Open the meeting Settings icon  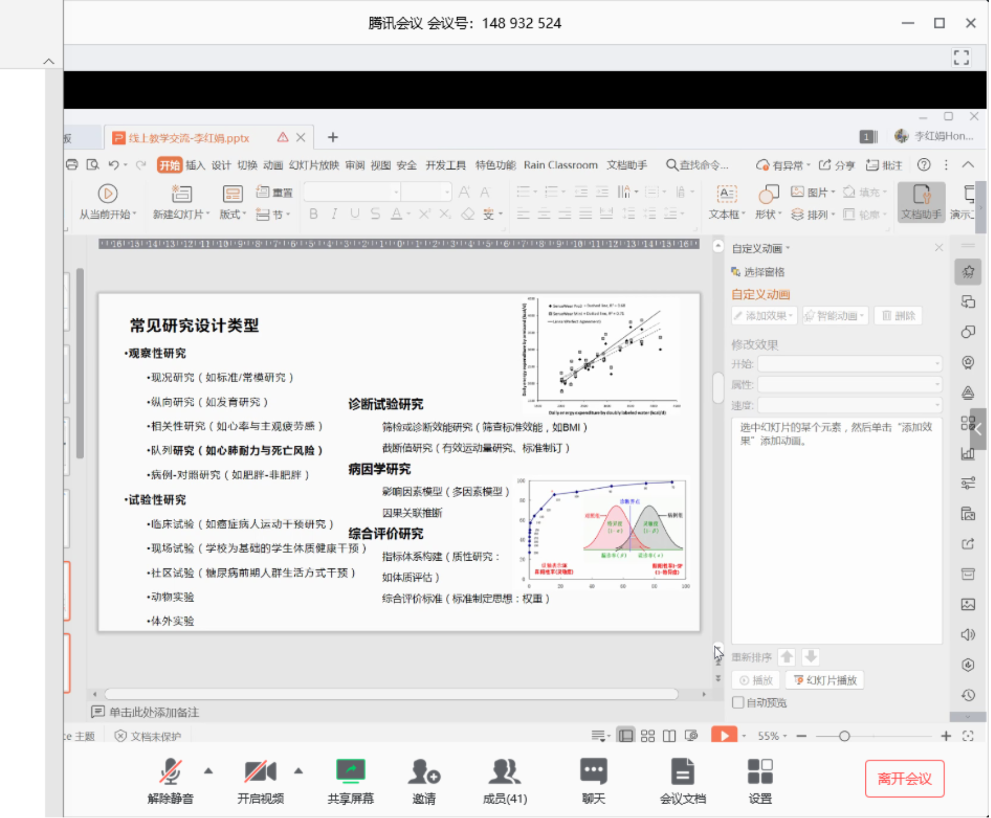click(x=759, y=772)
